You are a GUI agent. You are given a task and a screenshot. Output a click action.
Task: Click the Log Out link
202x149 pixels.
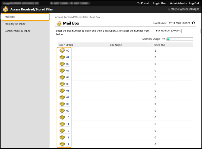click(194, 3)
